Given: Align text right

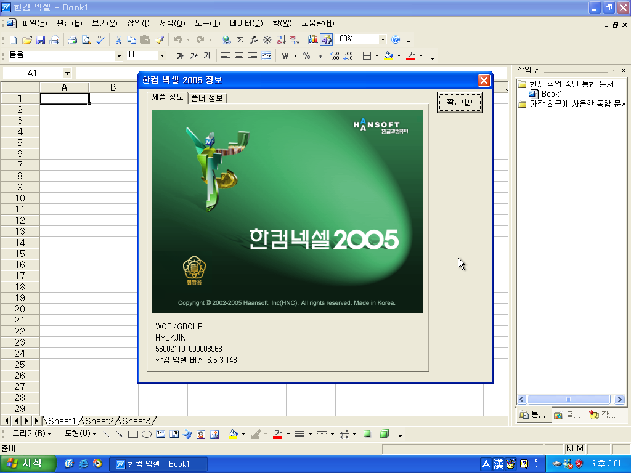Looking at the screenshot, I should click(253, 56).
